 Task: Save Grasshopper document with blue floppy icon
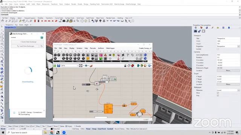[59, 66]
